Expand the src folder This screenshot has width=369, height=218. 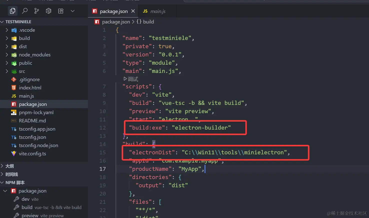22,71
